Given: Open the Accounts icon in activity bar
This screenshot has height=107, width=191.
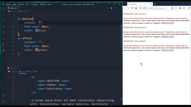Looking at the screenshot, I should click(3, 96).
